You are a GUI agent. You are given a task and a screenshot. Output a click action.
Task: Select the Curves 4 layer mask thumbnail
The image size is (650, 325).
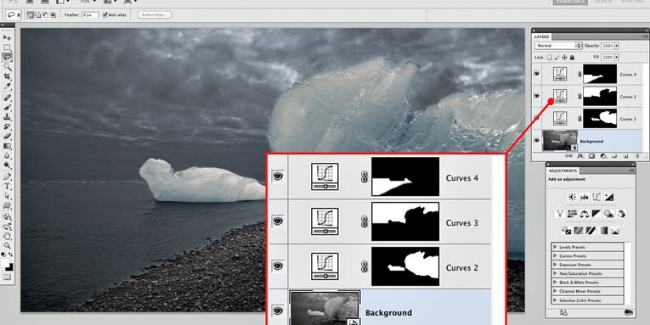tap(600, 74)
